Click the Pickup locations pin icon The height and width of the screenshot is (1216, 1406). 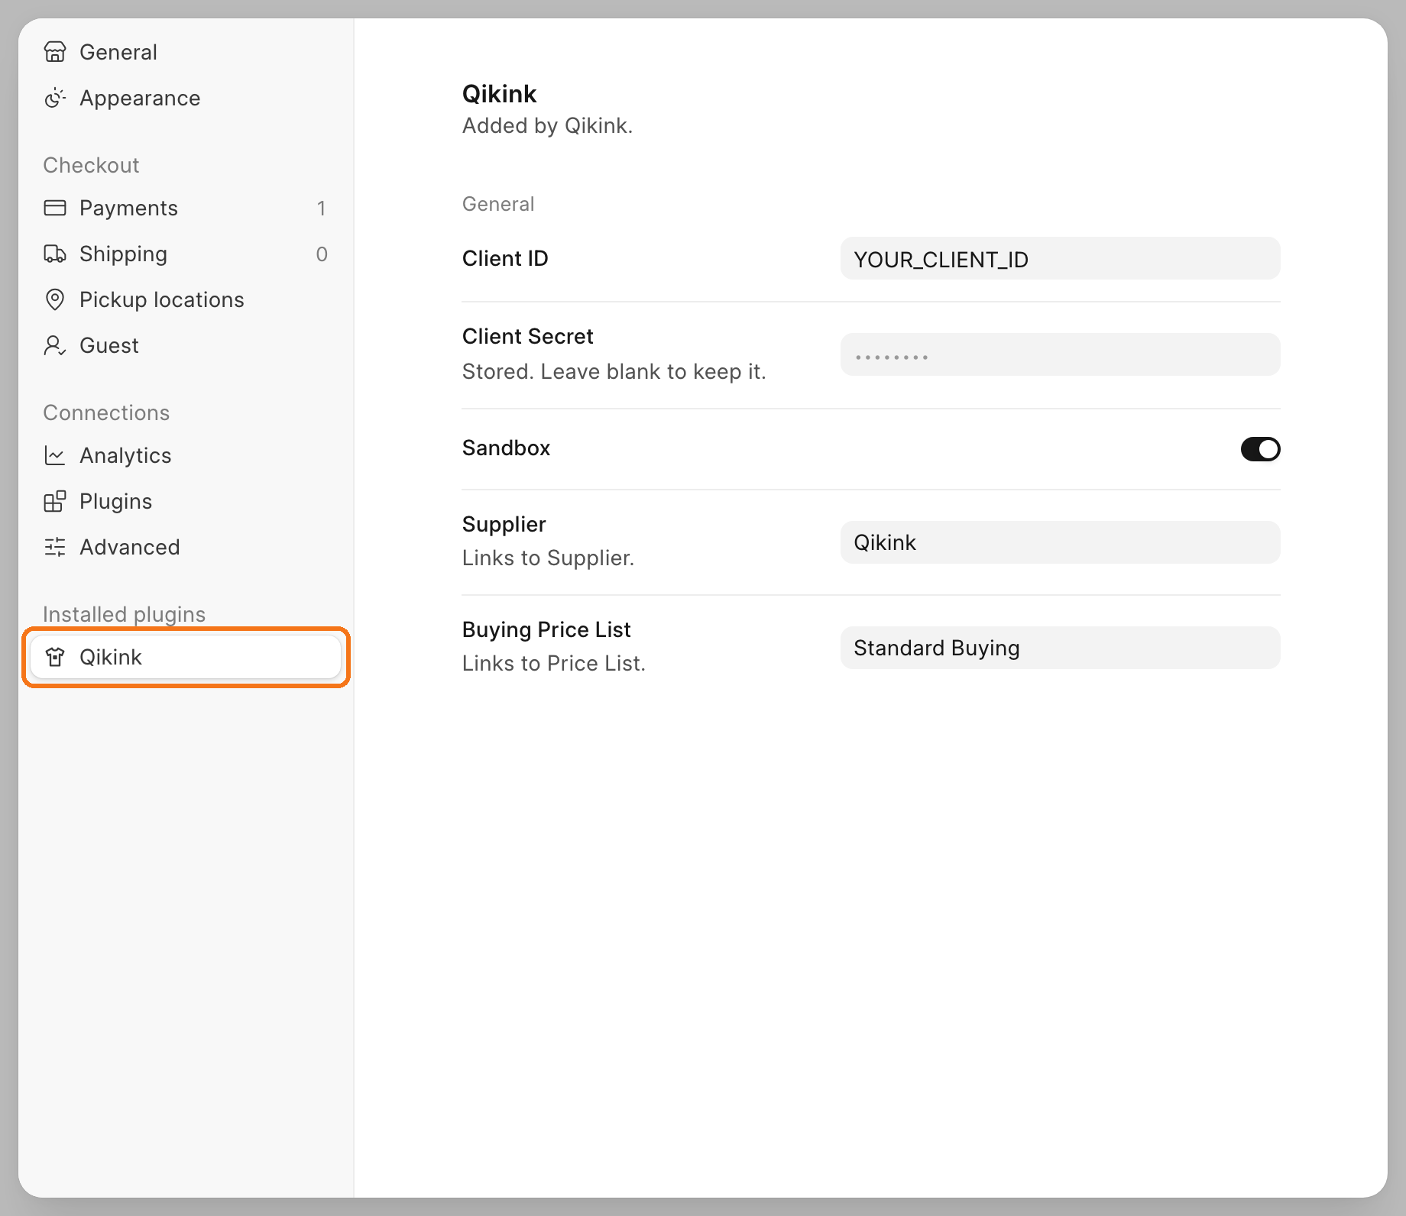55,299
